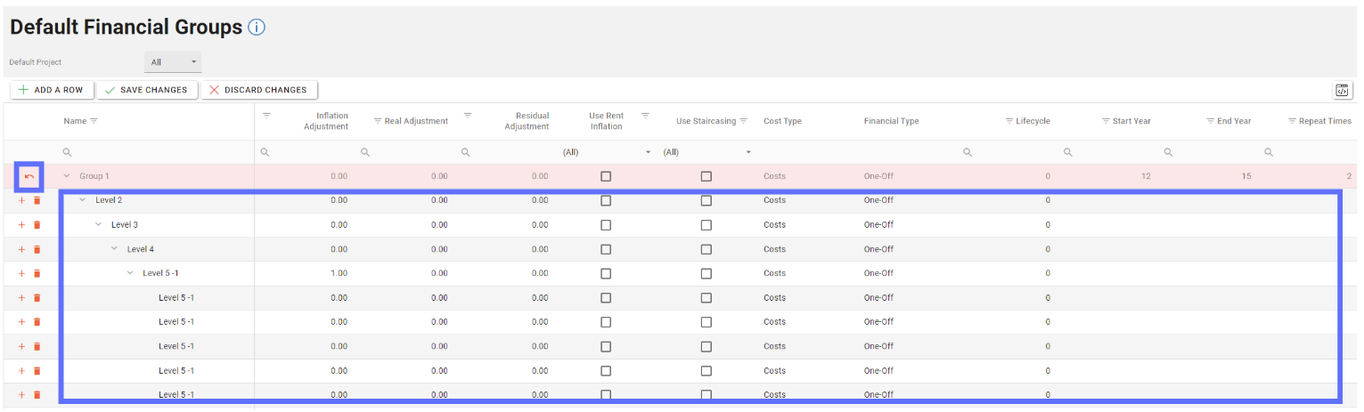Open the Default Project dropdown
The width and height of the screenshot is (1364, 412).
(x=173, y=62)
